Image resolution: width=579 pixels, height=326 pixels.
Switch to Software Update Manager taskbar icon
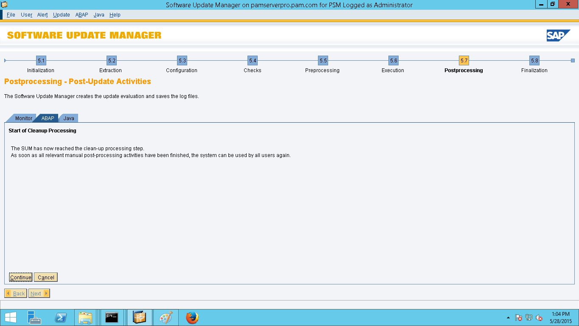pos(139,318)
